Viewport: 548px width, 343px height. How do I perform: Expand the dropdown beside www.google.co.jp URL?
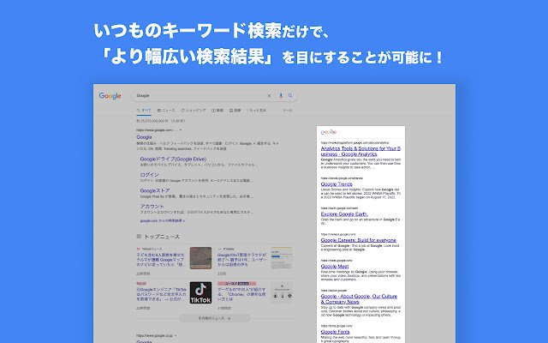tap(176, 335)
